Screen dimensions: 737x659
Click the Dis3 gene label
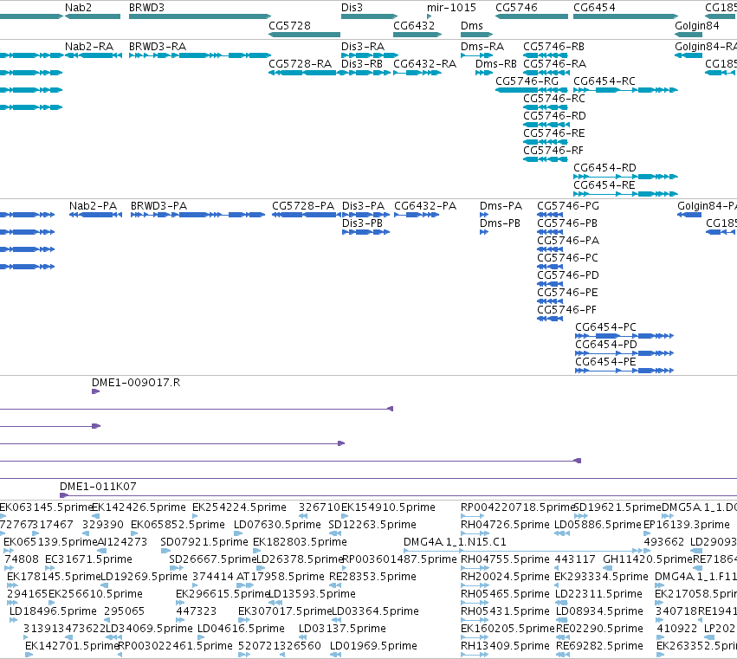[x=352, y=8]
